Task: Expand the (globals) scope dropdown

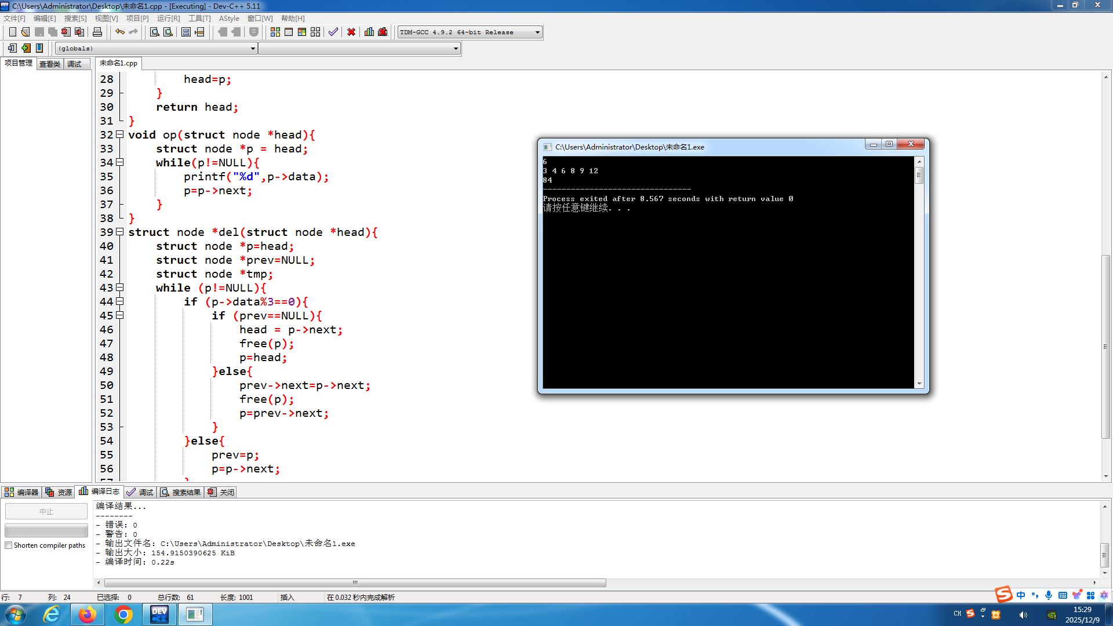Action: (x=253, y=49)
